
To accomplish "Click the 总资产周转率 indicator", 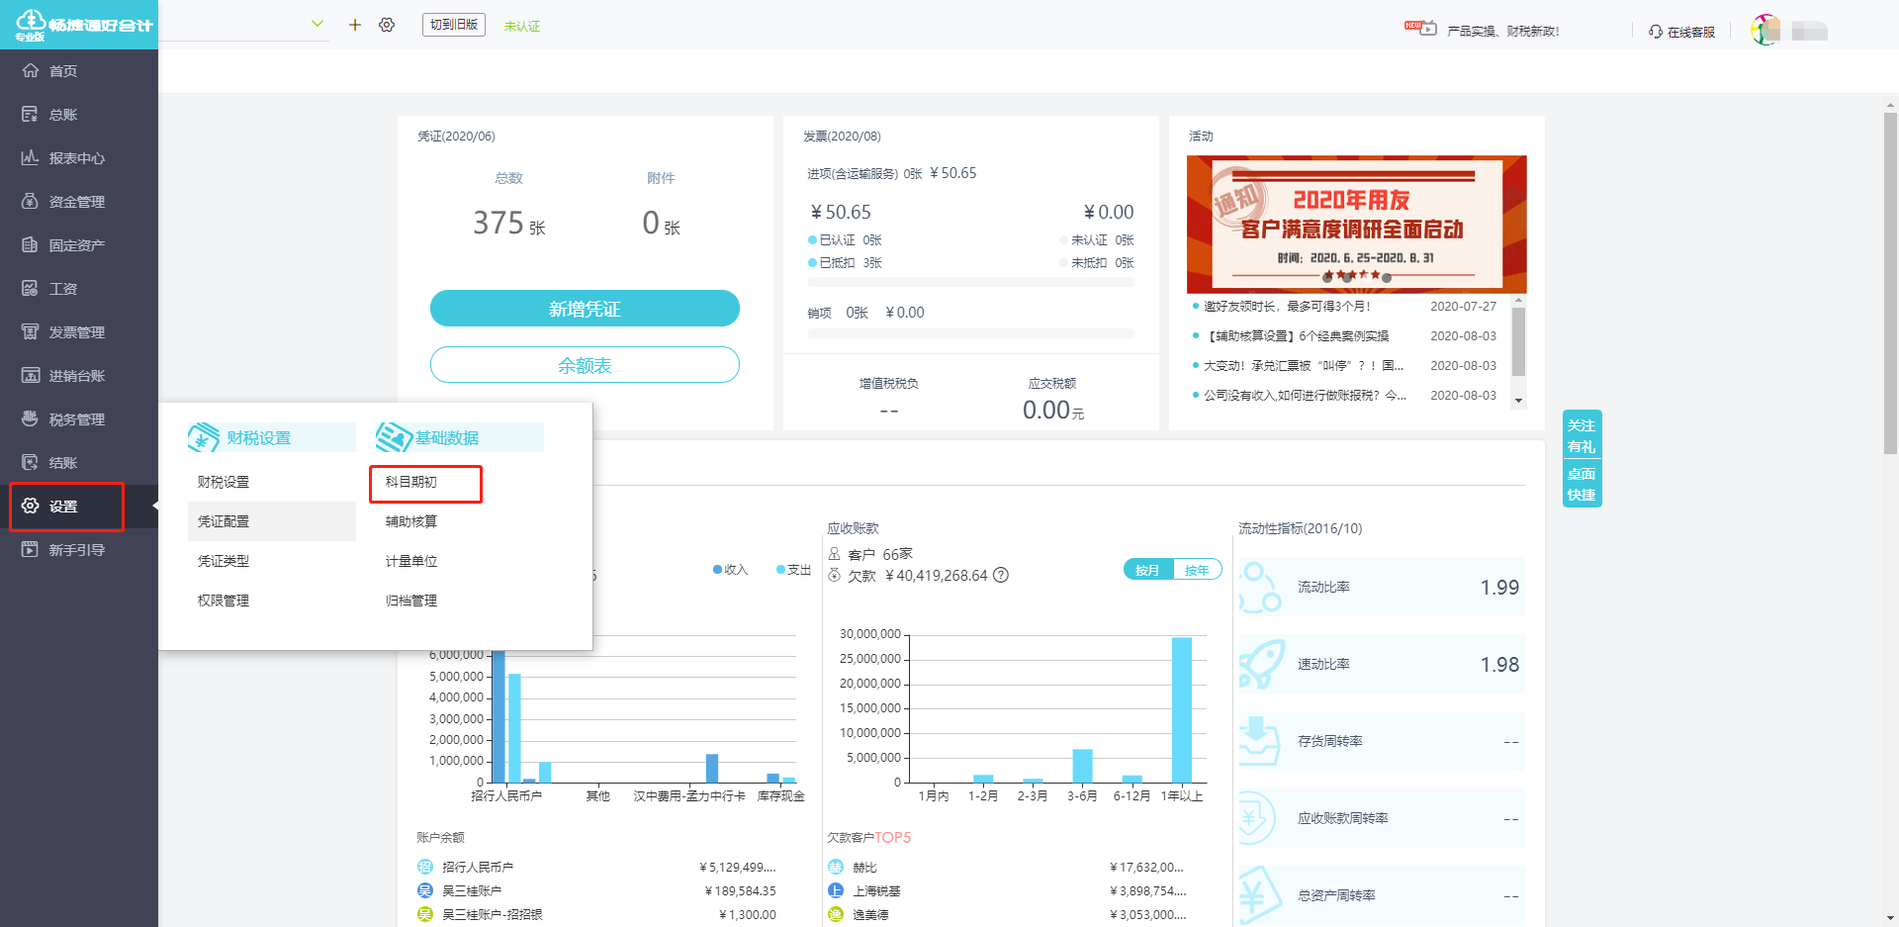I will pyautogui.click(x=1381, y=895).
